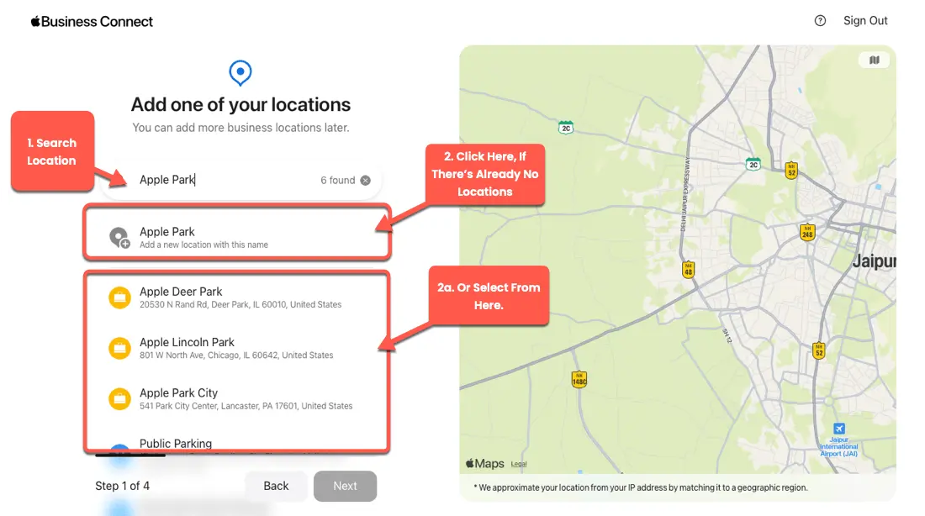Click the blue location pin icon
The height and width of the screenshot is (516, 925).
pos(240,72)
